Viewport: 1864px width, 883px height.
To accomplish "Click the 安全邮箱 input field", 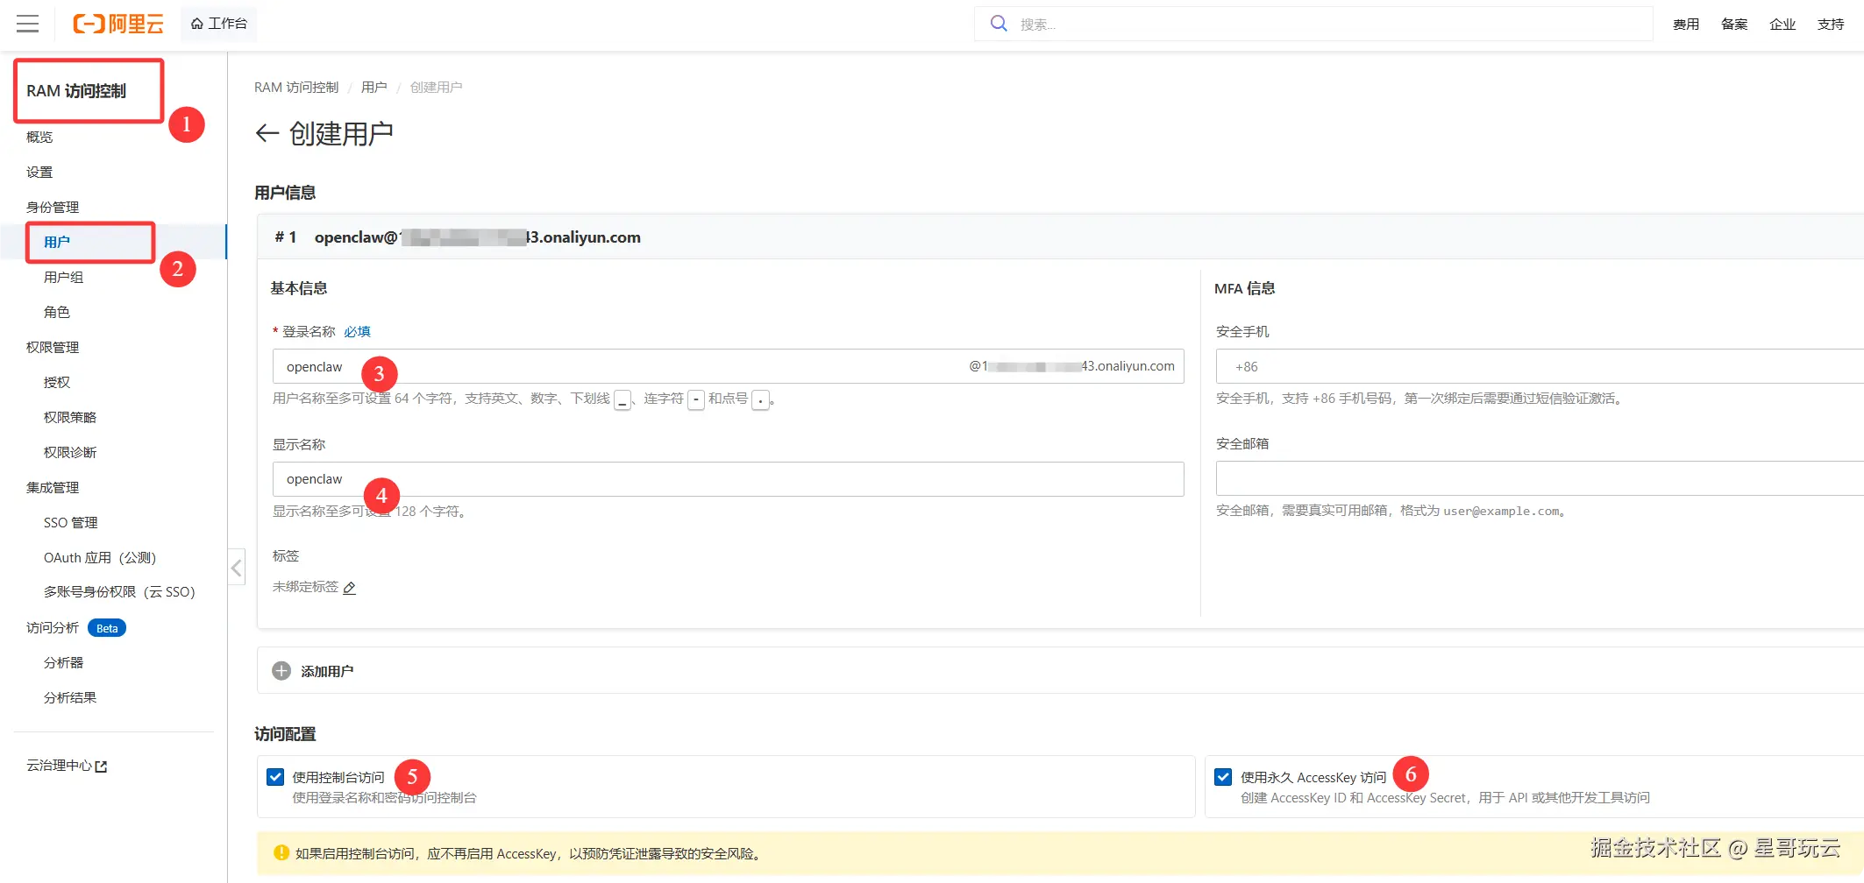I will 1540,479.
